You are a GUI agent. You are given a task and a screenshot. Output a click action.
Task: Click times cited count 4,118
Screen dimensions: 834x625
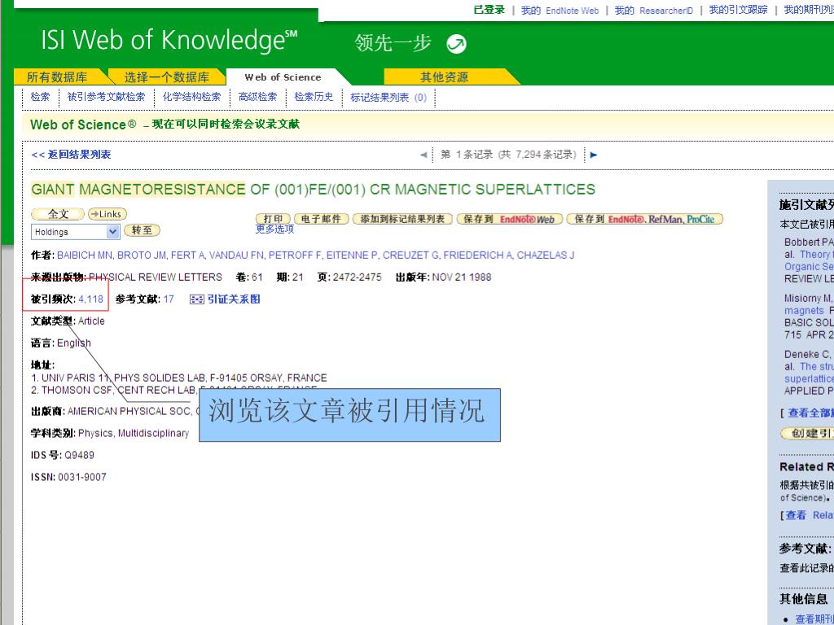[91, 299]
